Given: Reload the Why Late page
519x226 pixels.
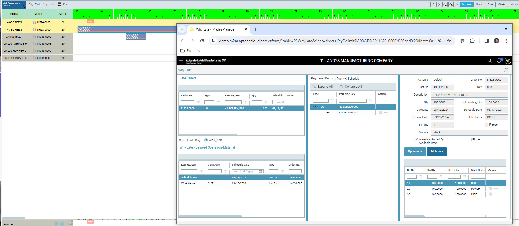Looking at the screenshot, I should 202,41.
